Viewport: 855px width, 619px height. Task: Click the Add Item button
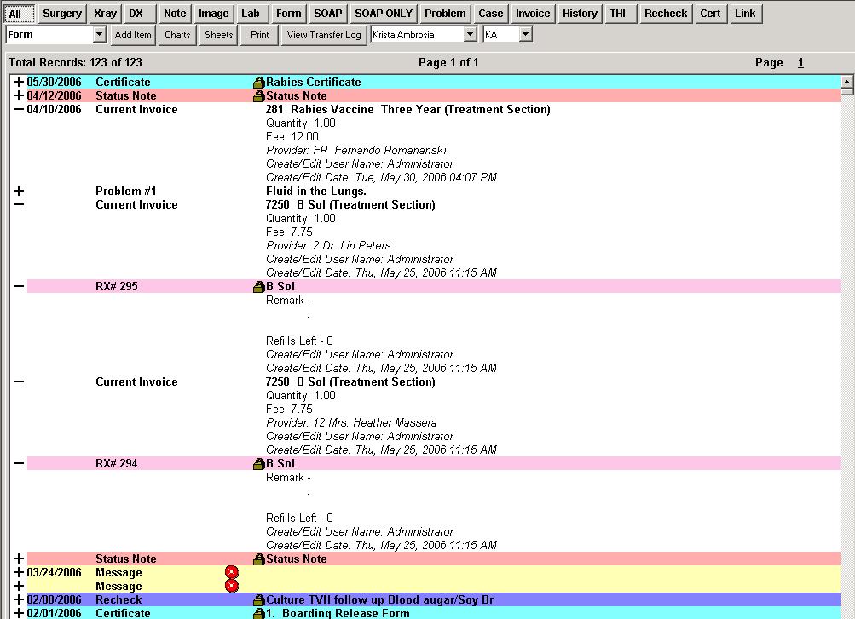click(x=133, y=35)
